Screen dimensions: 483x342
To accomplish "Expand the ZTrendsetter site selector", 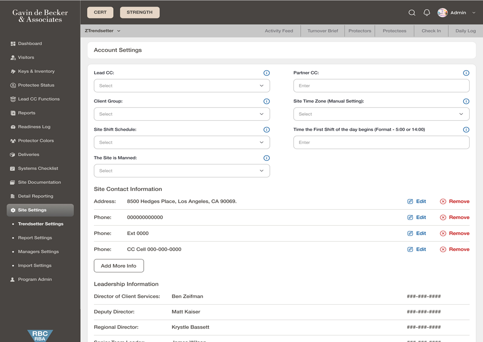I will coord(103,31).
